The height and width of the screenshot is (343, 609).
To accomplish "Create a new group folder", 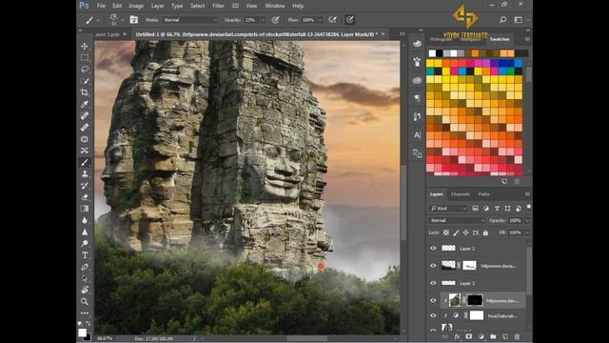I will tap(493, 336).
